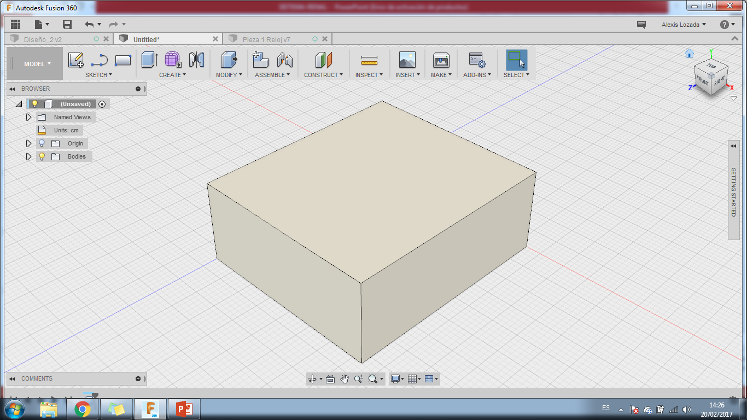Viewport: 747px width, 420px height.
Task: Open the MAKE dropdown menu
Action: pos(441,75)
